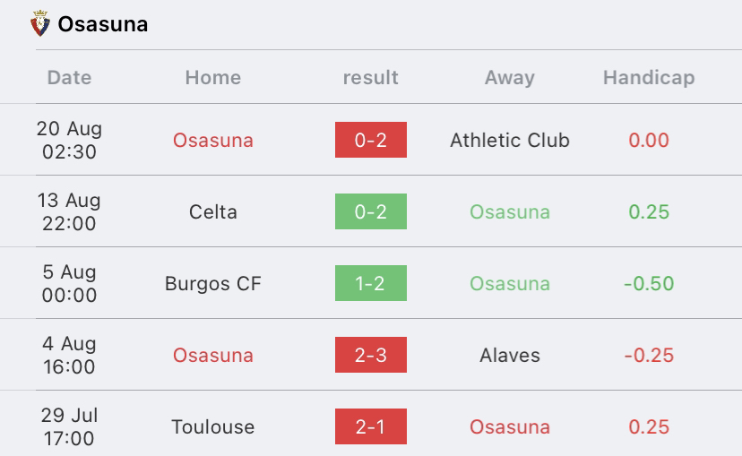Click the -0.50 handicap value
The width and height of the screenshot is (742, 456).
(649, 283)
